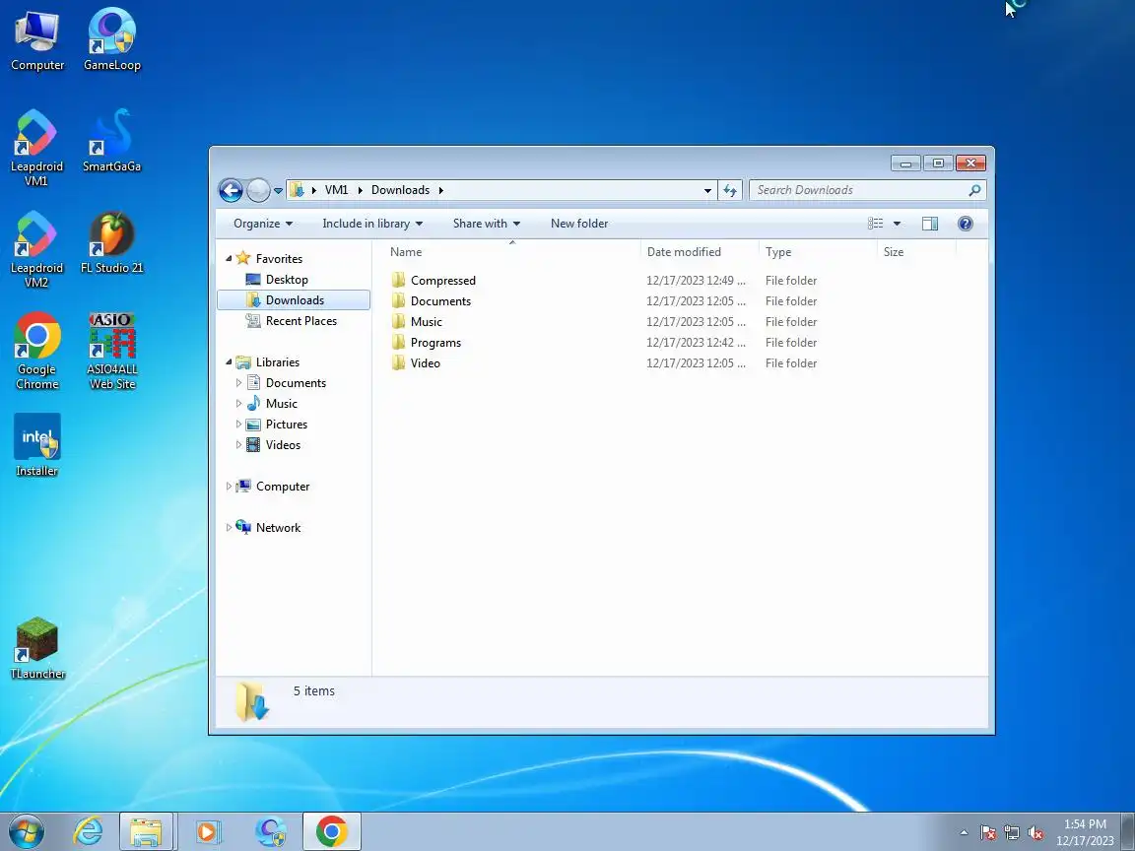Image resolution: width=1135 pixels, height=851 pixels.
Task: Expand the Pictures library node
Action: [x=238, y=425]
